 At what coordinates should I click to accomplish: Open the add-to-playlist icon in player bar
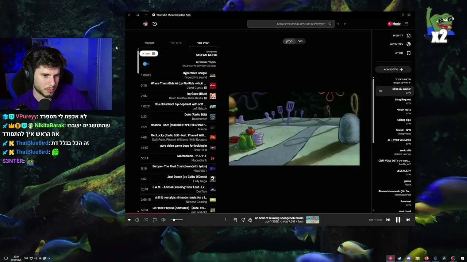(235, 220)
